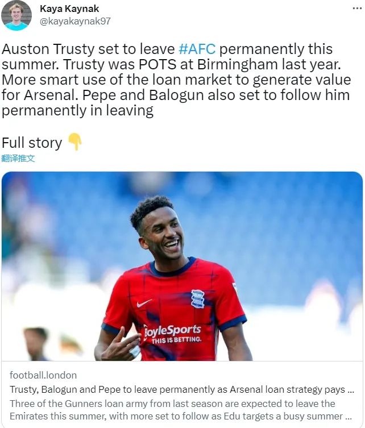Click the pointing-down hand emoji
This screenshot has width=365, height=428.
(x=75, y=142)
